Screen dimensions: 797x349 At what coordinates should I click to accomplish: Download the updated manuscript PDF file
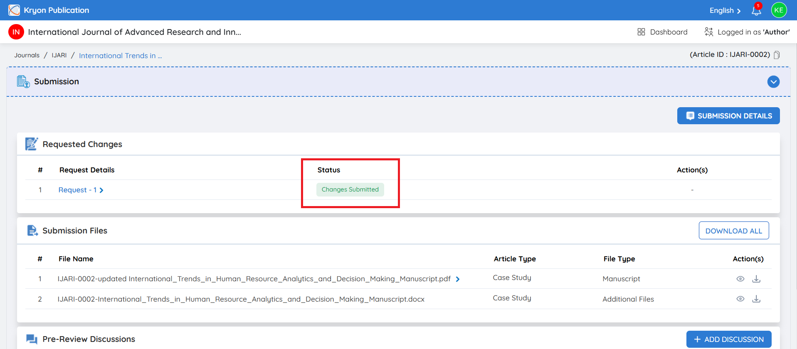[x=756, y=279]
